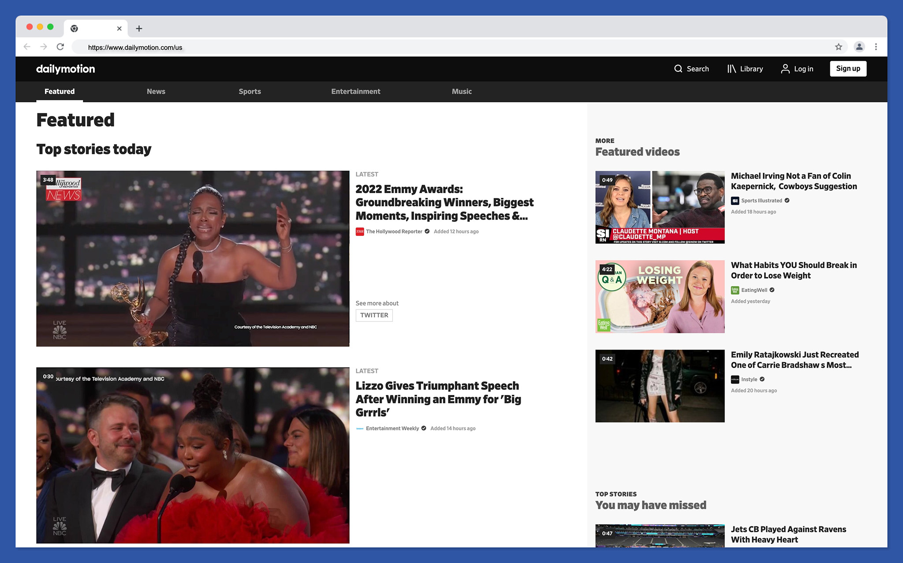Open a new browser tab with the plus
Screen dimensions: 903x563
tap(139, 28)
